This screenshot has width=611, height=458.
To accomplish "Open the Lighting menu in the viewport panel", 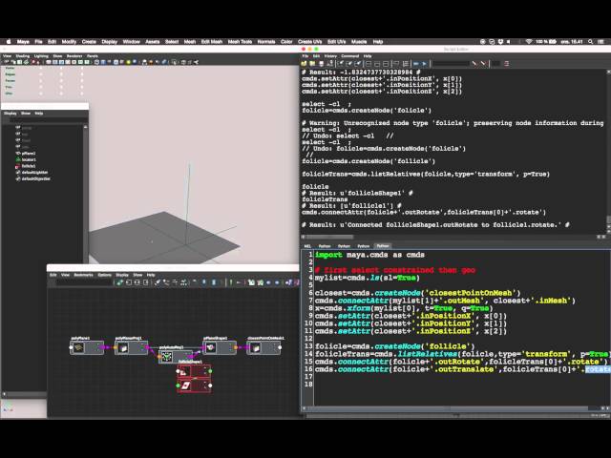I will [x=41, y=56].
